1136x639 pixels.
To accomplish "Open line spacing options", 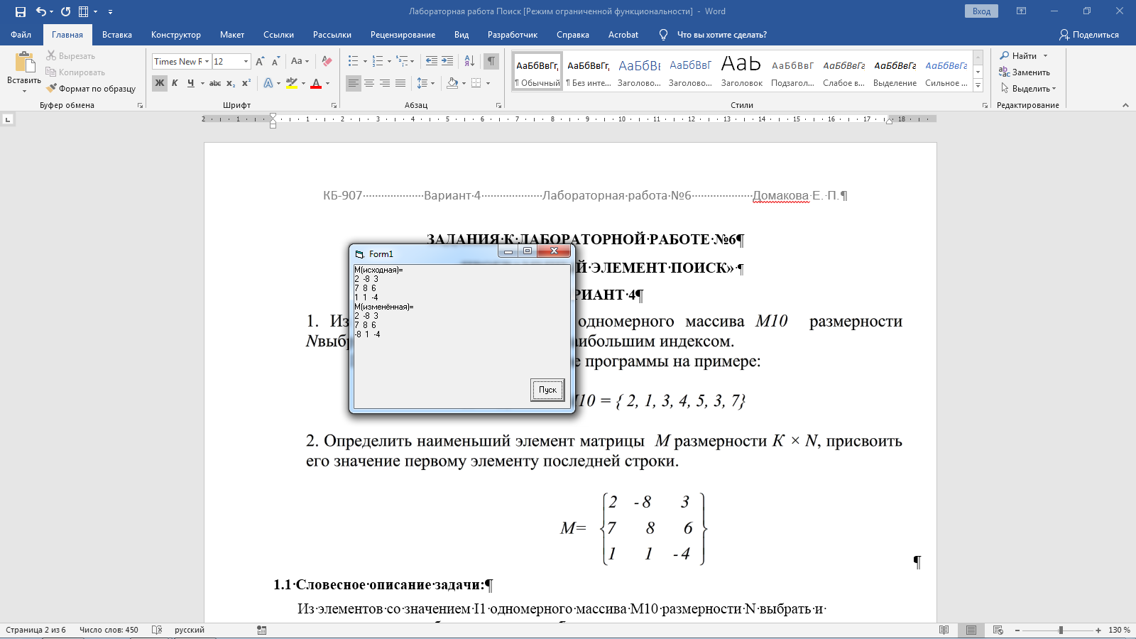I will [x=425, y=83].
